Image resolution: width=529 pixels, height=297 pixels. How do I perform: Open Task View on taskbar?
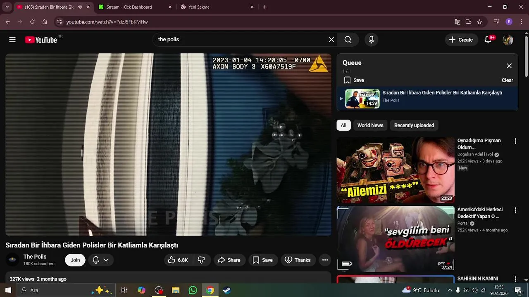tap(124, 290)
